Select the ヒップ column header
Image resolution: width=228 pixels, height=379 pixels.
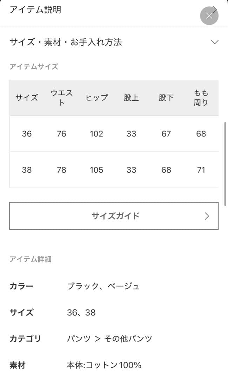[96, 98]
